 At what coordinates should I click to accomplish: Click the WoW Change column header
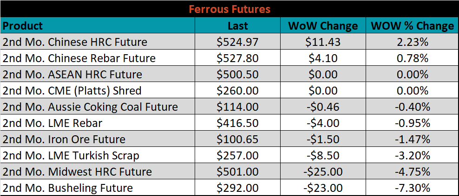[323, 25]
